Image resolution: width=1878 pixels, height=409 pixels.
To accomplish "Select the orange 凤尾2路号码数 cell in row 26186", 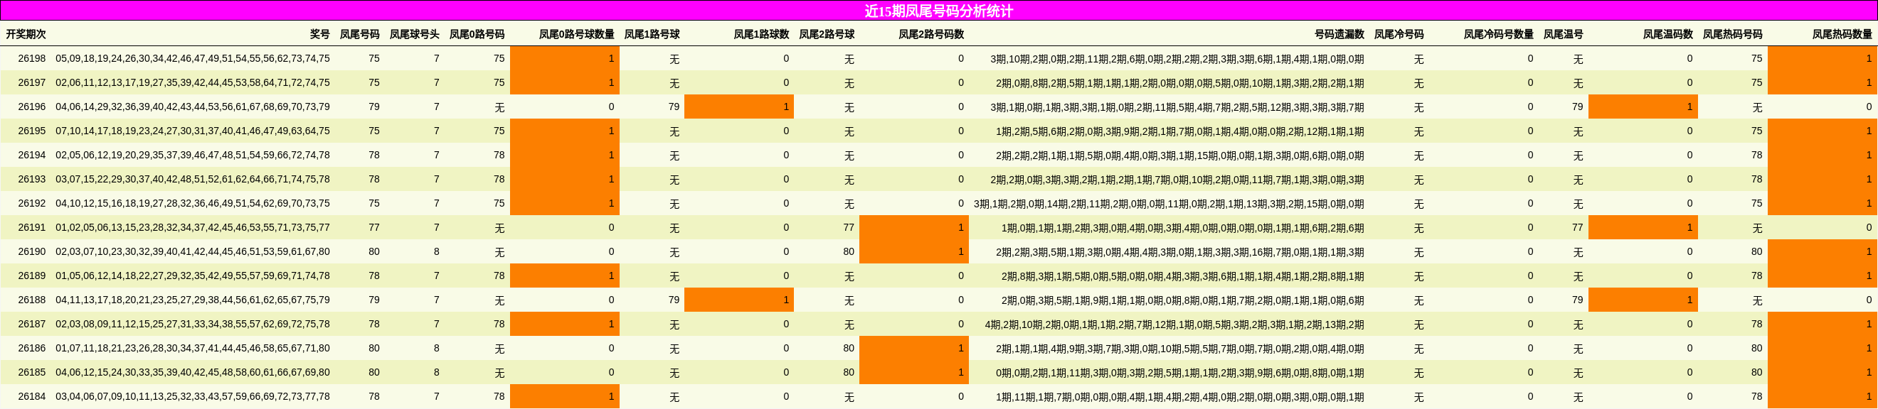I will coord(914,348).
